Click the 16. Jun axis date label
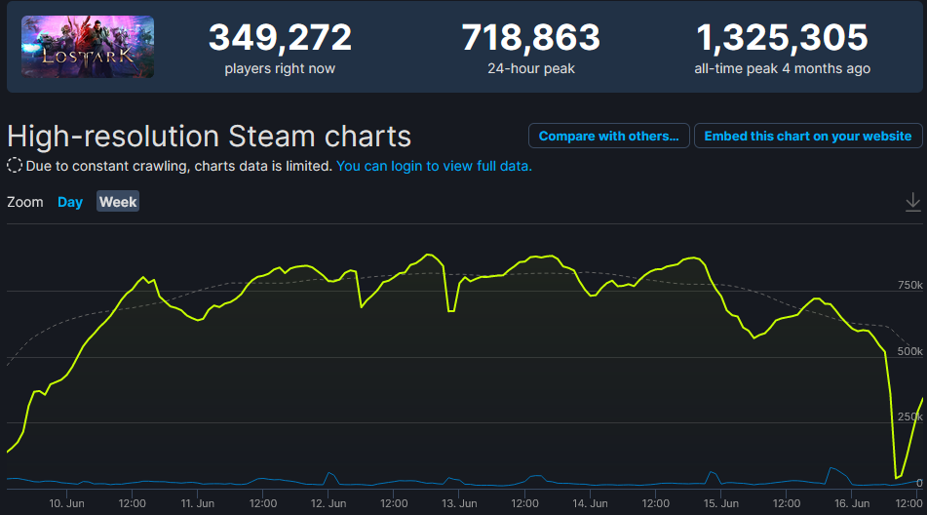927x515 pixels. (852, 503)
